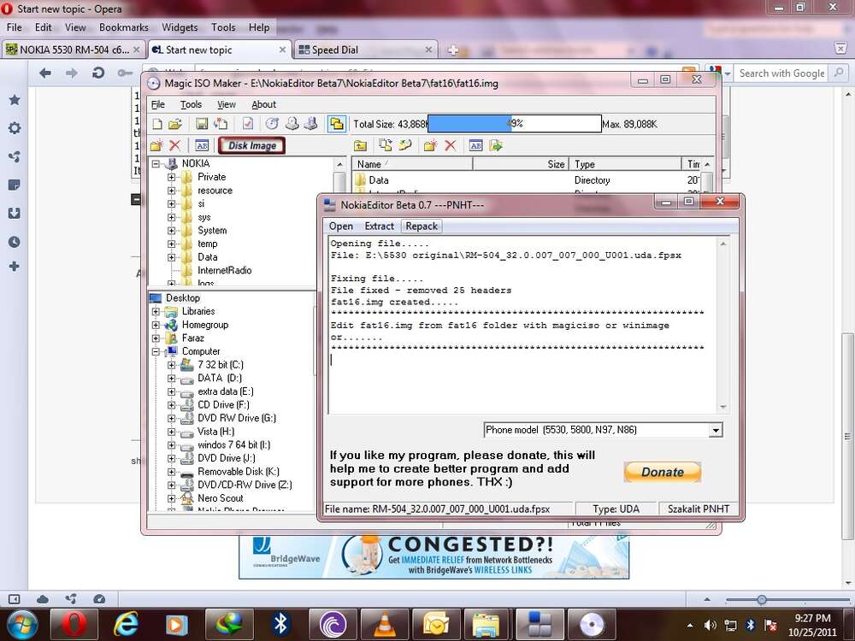The image size is (855, 641).
Task: Click the green arrow extract icon above the file list
Action: pos(496,145)
